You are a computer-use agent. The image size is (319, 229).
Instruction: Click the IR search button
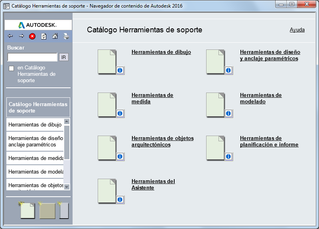click(64, 57)
